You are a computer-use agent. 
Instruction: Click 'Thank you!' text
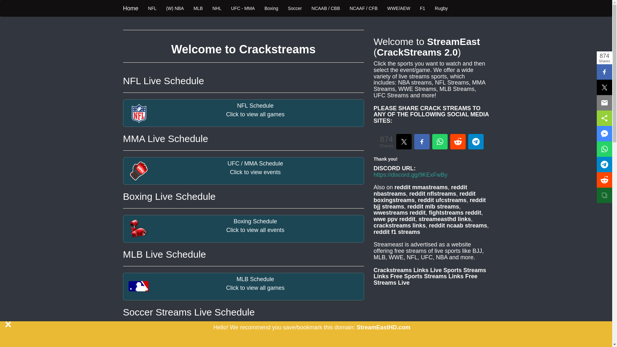click(385, 159)
